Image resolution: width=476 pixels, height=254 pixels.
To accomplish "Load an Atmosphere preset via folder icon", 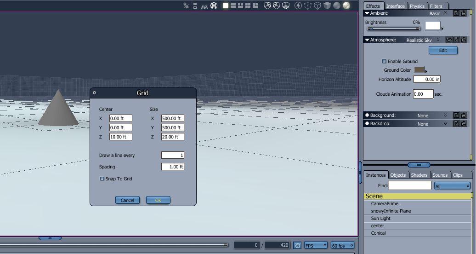I will tap(464, 40).
